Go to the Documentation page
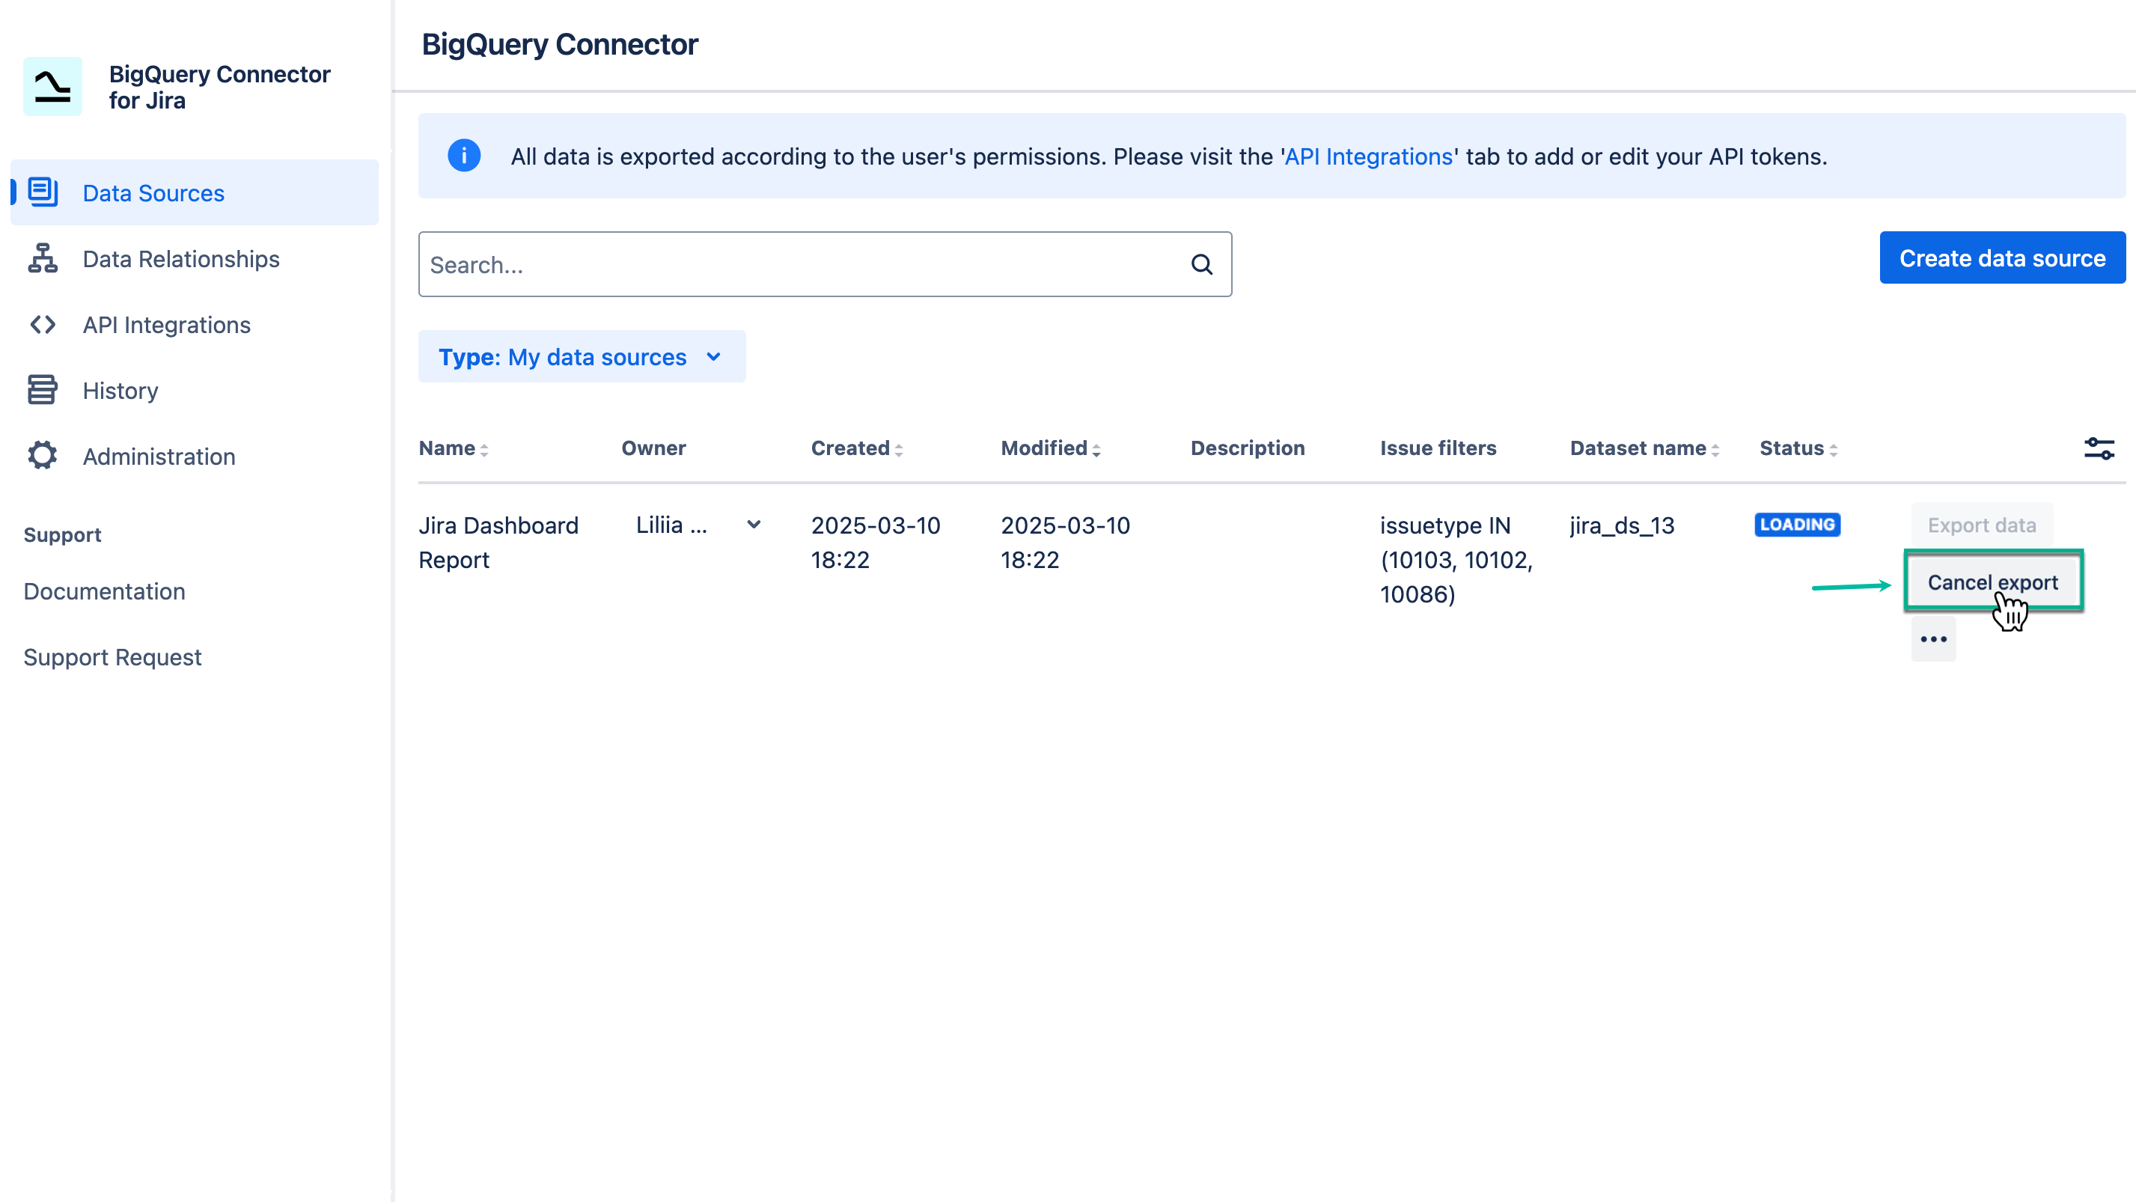This screenshot has width=2136, height=1202. point(103,591)
